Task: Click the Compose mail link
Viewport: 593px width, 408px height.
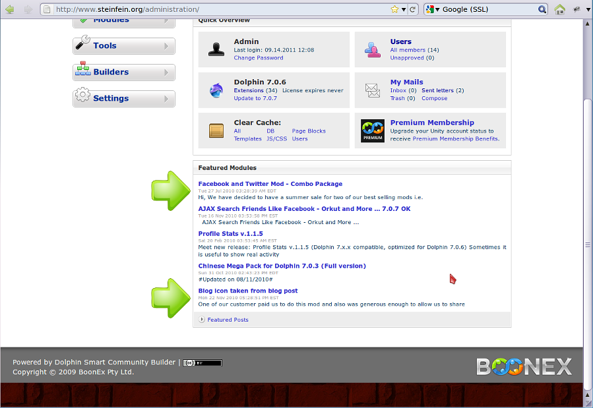Action: pos(434,98)
